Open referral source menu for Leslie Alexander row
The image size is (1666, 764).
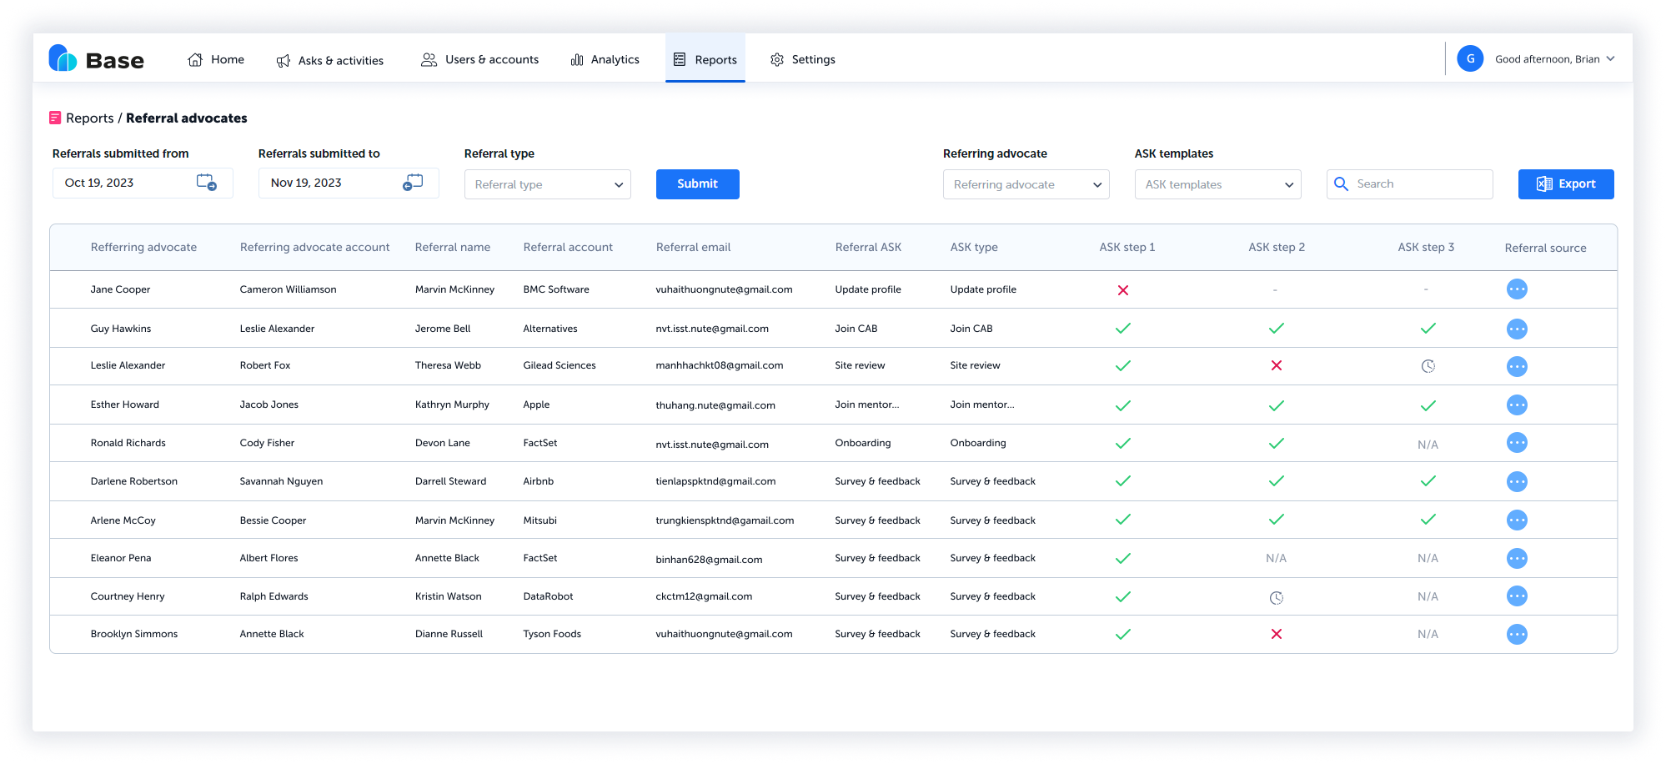[1517, 366]
